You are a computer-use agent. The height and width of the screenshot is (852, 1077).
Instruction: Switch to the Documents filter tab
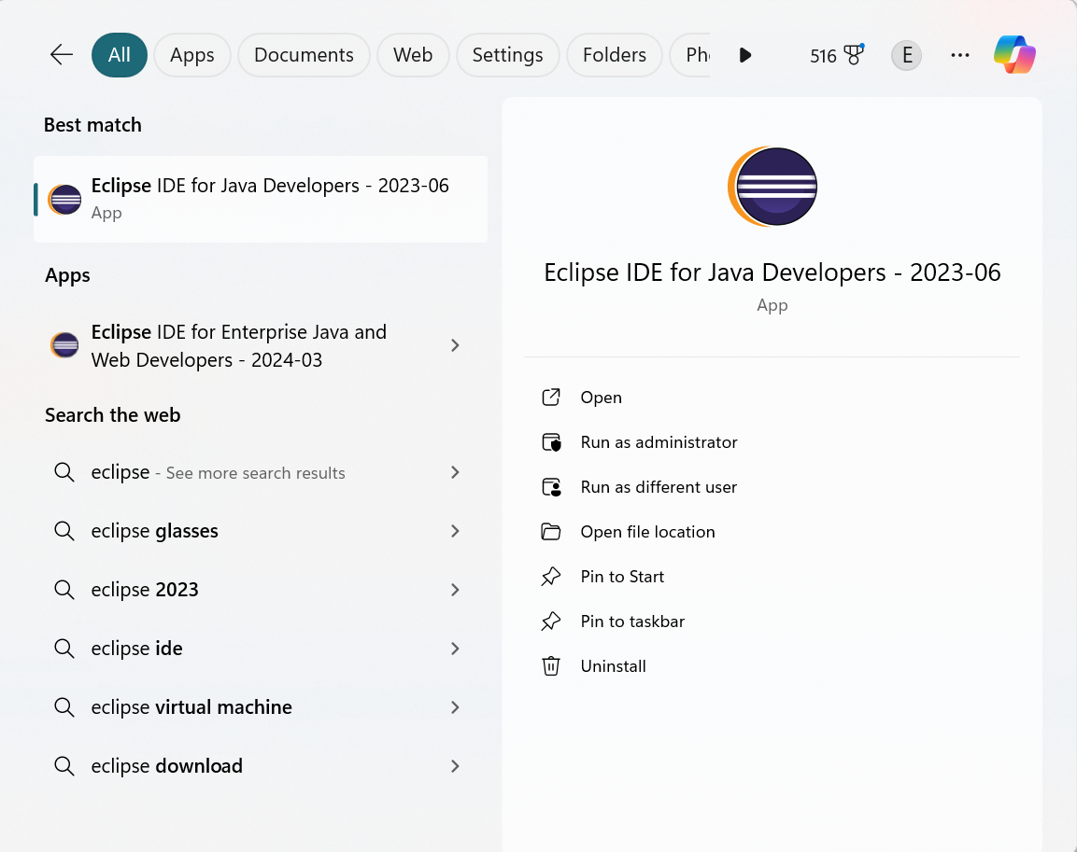click(304, 55)
